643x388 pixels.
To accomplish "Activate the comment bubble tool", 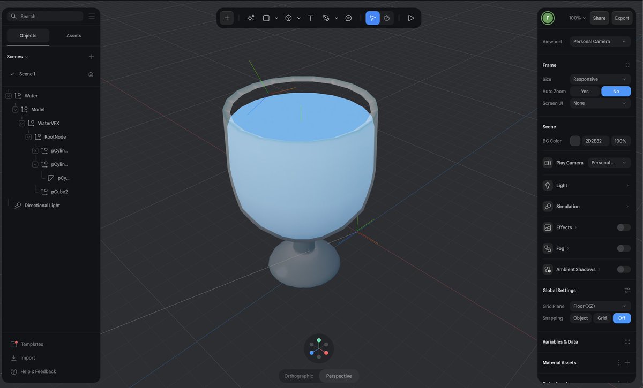I will click(x=348, y=18).
